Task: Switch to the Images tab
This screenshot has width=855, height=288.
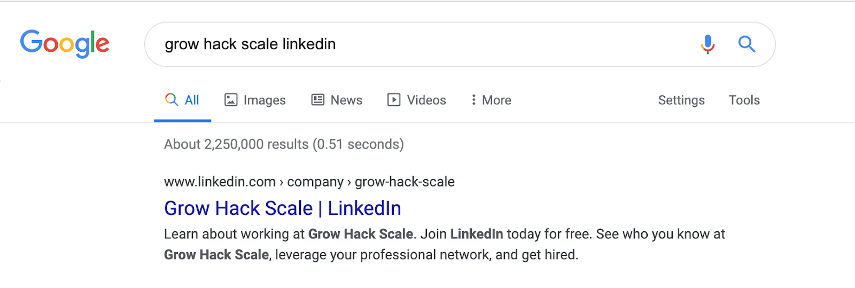Action: click(x=255, y=100)
